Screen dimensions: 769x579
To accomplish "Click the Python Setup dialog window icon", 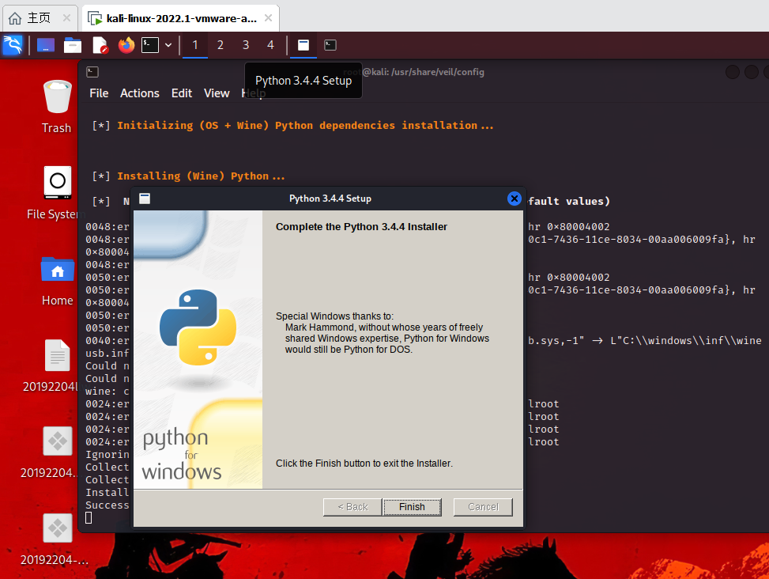I will [x=145, y=199].
